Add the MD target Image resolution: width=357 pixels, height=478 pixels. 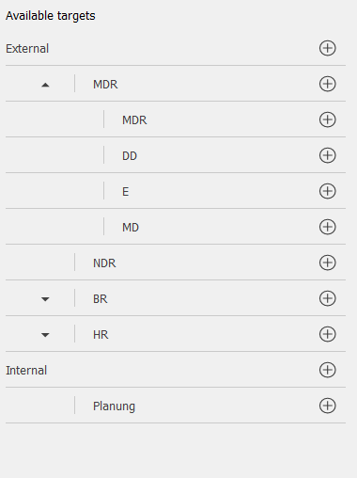click(x=328, y=227)
